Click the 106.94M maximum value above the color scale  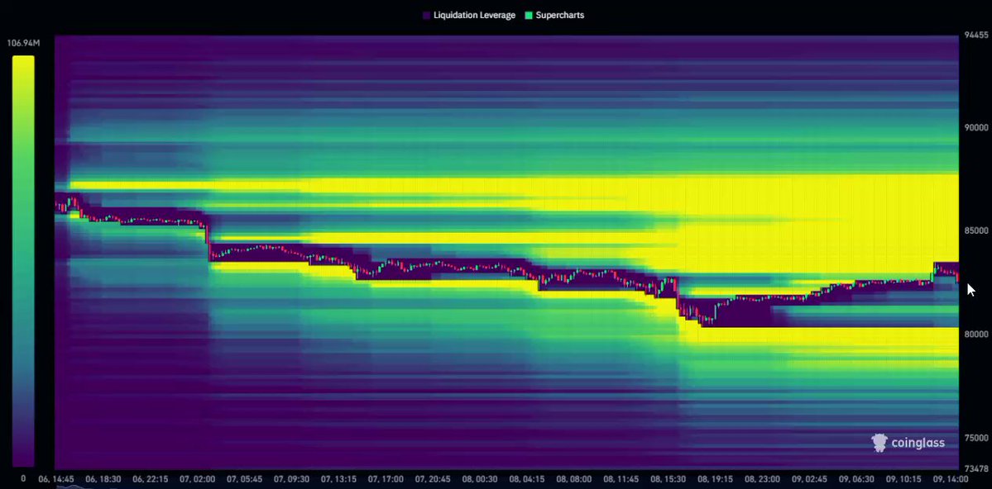pyautogui.click(x=23, y=44)
